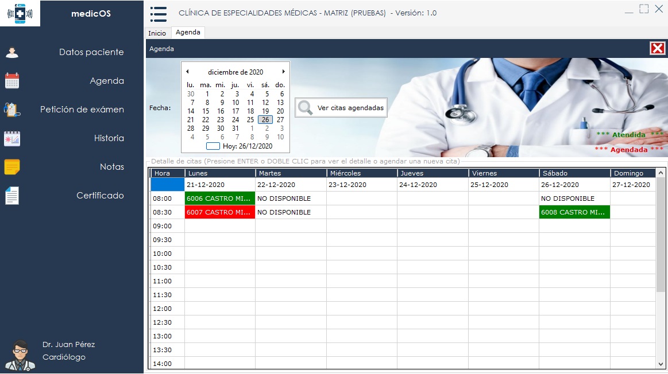
Task: Open the Agenda calendar icon in sidebar
Action: [12, 81]
